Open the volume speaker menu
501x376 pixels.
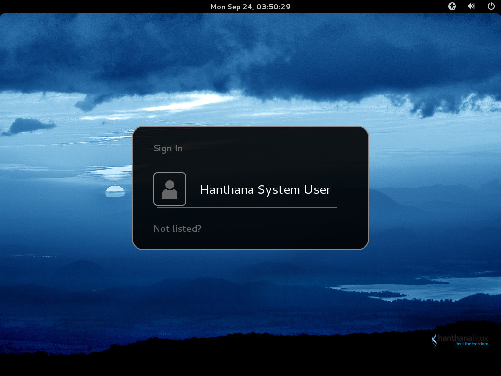471,6
